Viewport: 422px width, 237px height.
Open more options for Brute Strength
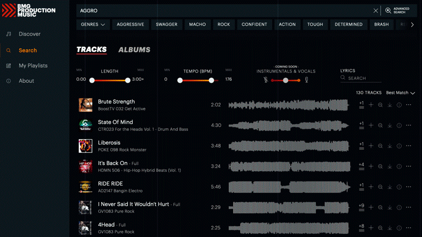tap(409, 105)
